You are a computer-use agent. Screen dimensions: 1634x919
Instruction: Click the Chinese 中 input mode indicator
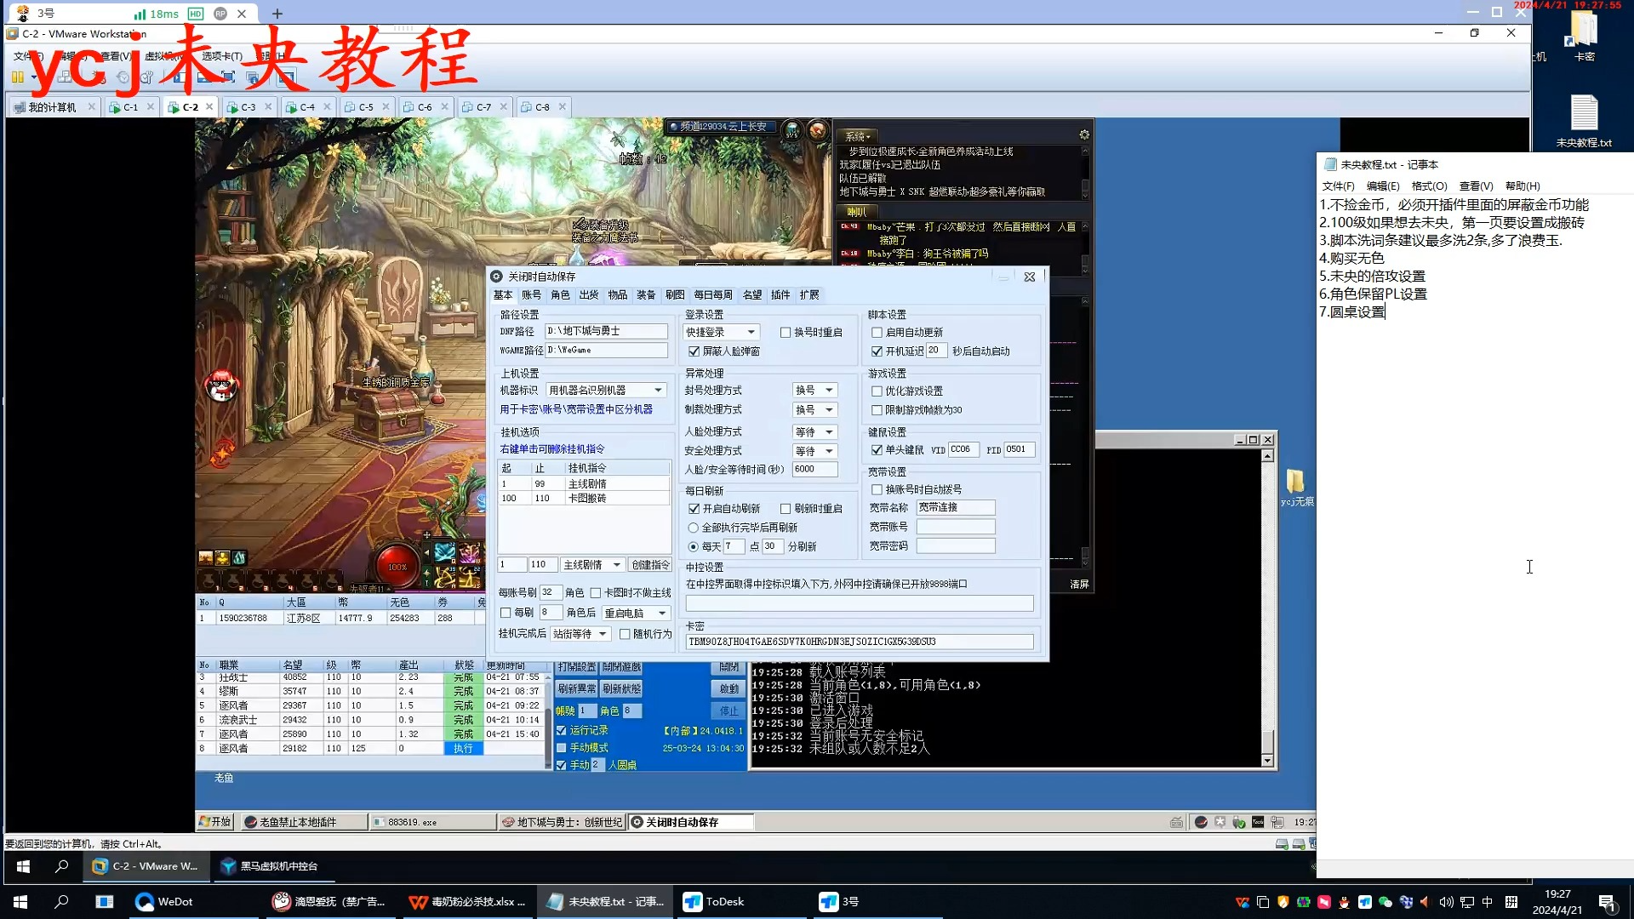[x=1488, y=902]
